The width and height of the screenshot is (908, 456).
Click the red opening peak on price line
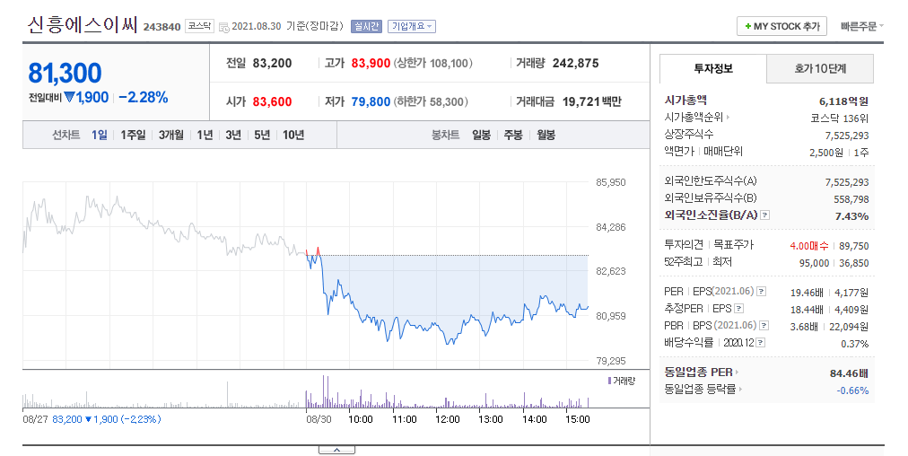pos(318,251)
